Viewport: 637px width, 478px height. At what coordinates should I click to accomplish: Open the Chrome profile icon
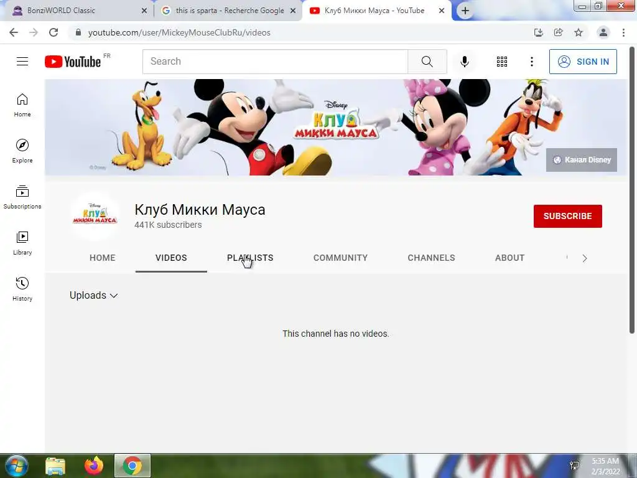click(603, 32)
